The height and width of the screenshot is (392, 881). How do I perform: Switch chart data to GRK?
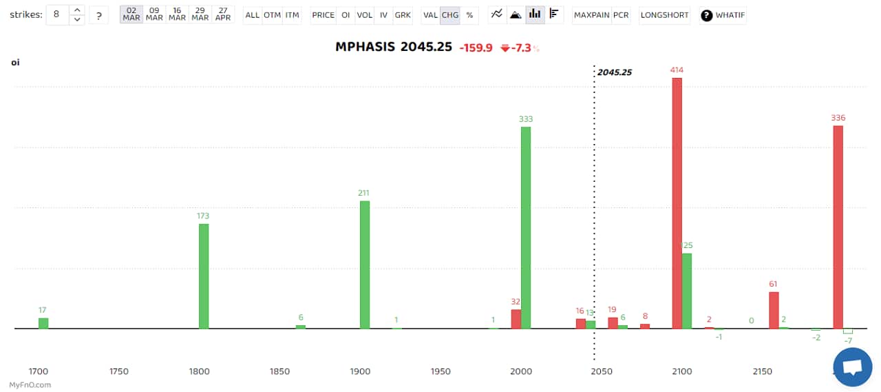coord(403,14)
